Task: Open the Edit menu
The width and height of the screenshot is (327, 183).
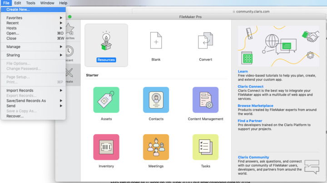Action: tap(18, 3)
